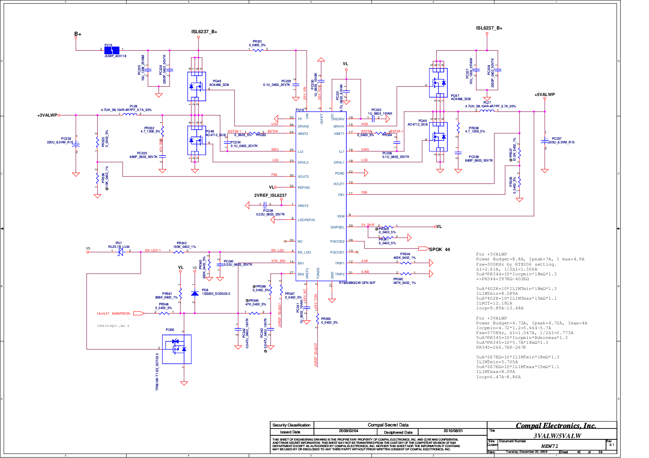
Task: Click the PQ47 AO4466 MOSFET symbol
Action: [438, 83]
